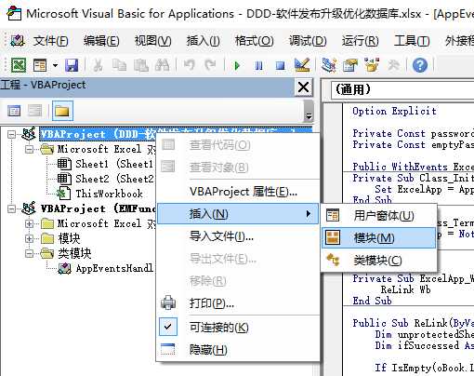Click the Insert UserForm toolbar icon
Viewport: 474px width, 376px height.
coord(40,65)
